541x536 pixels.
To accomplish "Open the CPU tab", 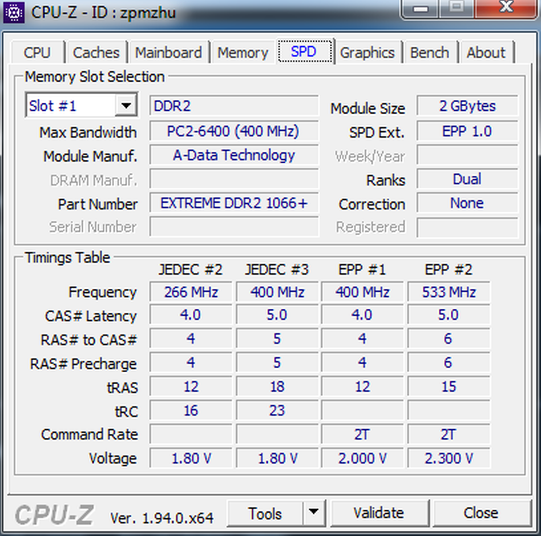I will click(37, 53).
